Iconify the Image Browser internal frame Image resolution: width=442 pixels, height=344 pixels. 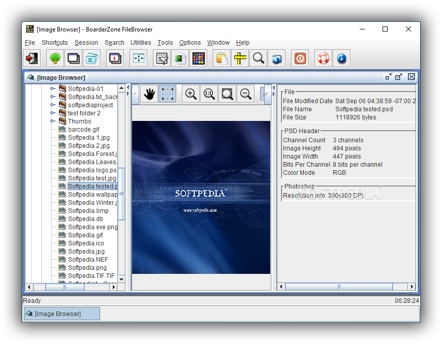[389, 77]
